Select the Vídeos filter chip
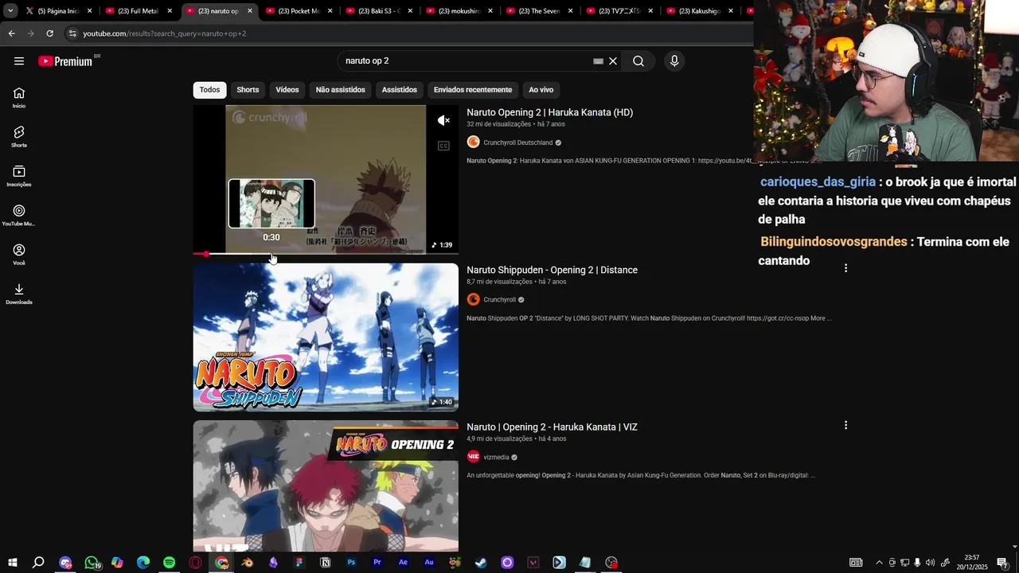Image resolution: width=1019 pixels, height=573 pixels. [287, 90]
